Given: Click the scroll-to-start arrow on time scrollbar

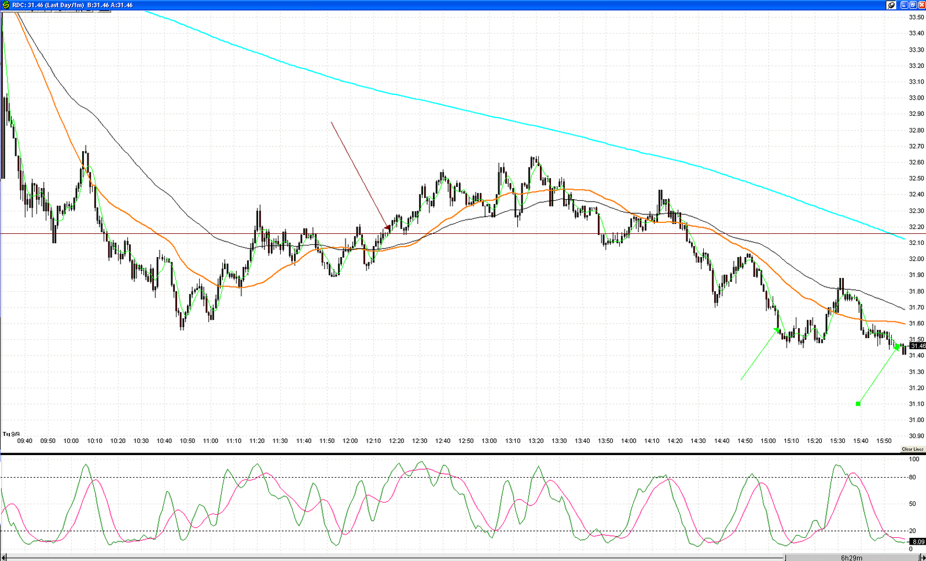Looking at the screenshot, I should 3,558.
